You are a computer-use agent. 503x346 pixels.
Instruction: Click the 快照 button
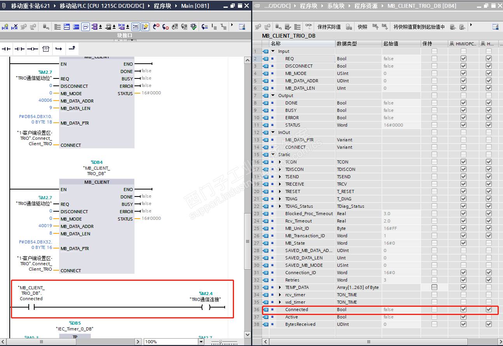[362, 27]
